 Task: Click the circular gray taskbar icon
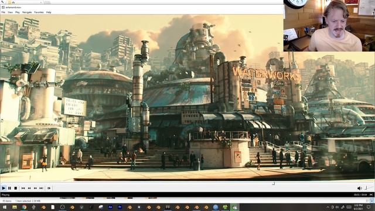pyautogui.click(x=63, y=207)
